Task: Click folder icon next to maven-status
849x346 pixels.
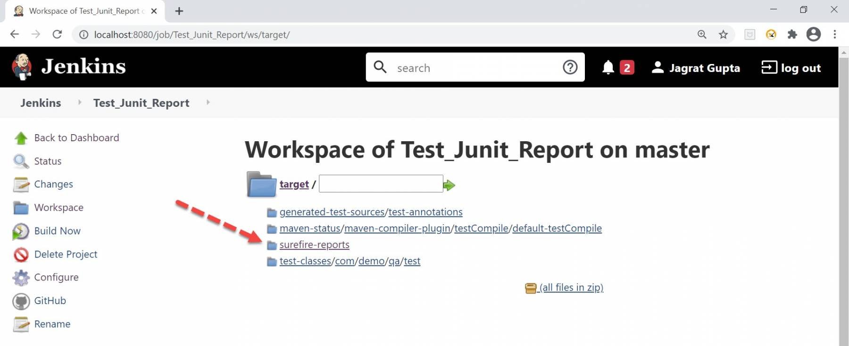Action: click(272, 229)
